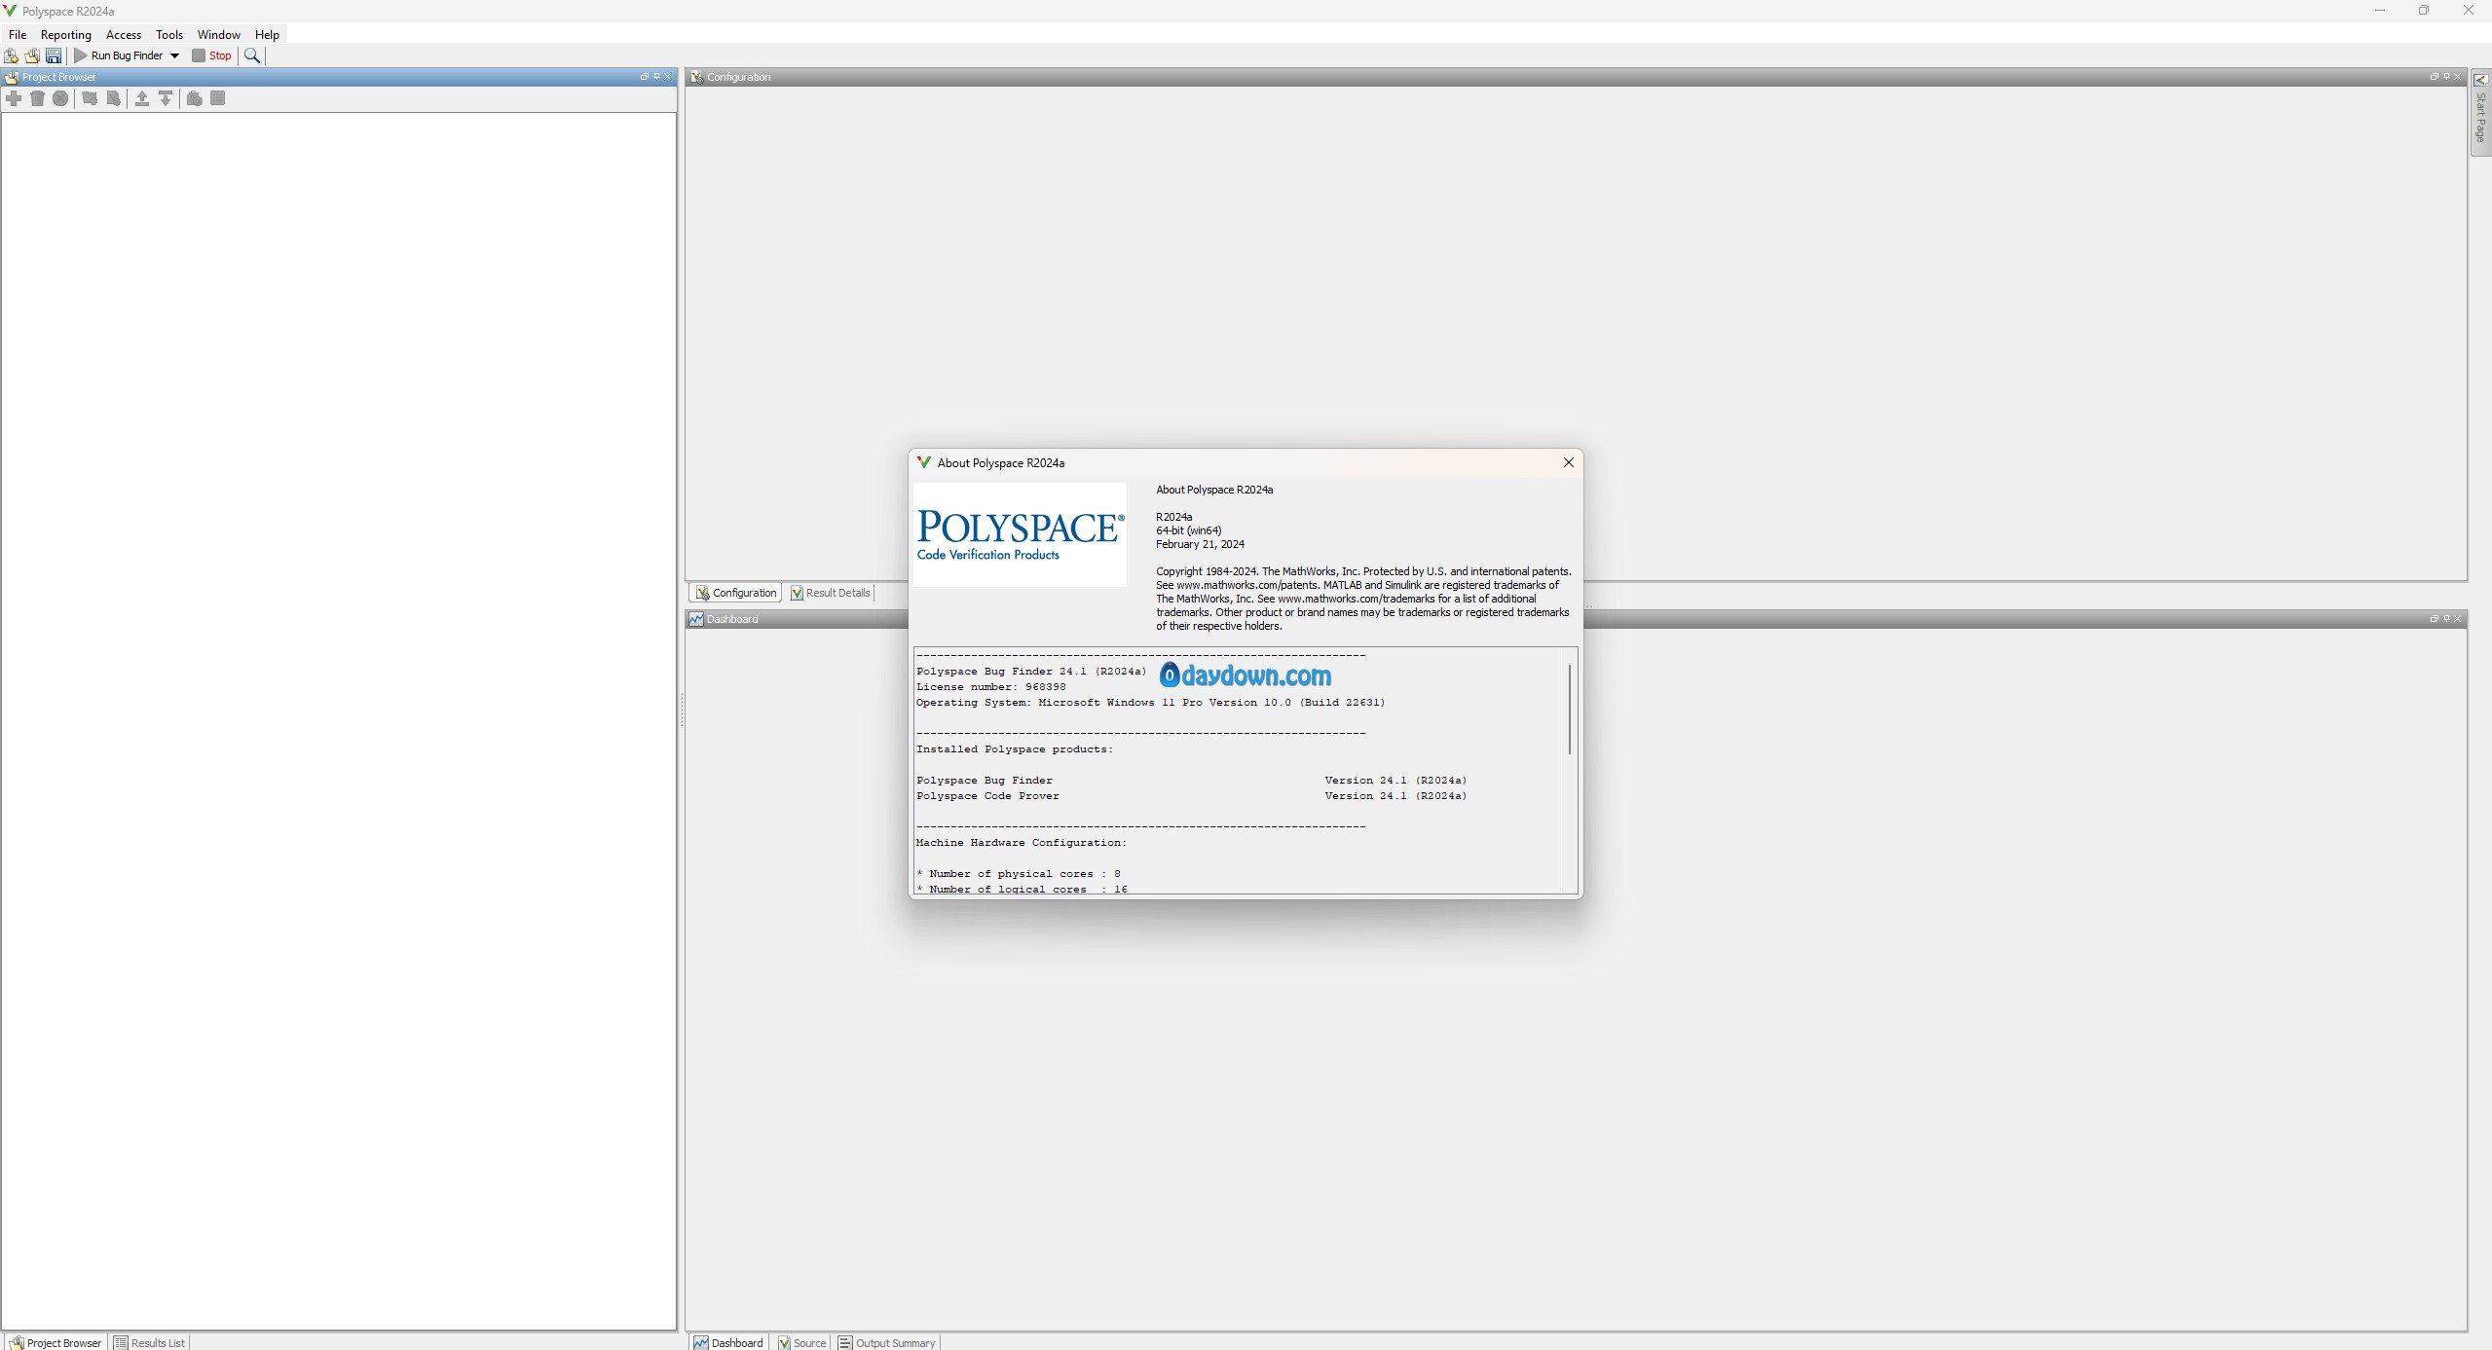Click the down arrow icon in Project Browser toolbar
The width and height of the screenshot is (2492, 1350).
click(x=166, y=98)
